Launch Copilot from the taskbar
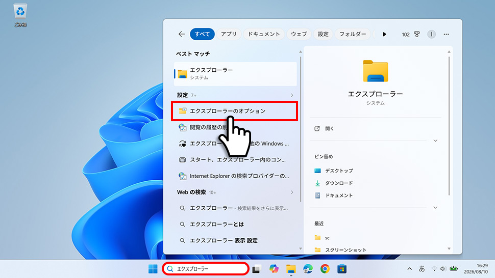The width and height of the screenshot is (495, 278). click(274, 269)
